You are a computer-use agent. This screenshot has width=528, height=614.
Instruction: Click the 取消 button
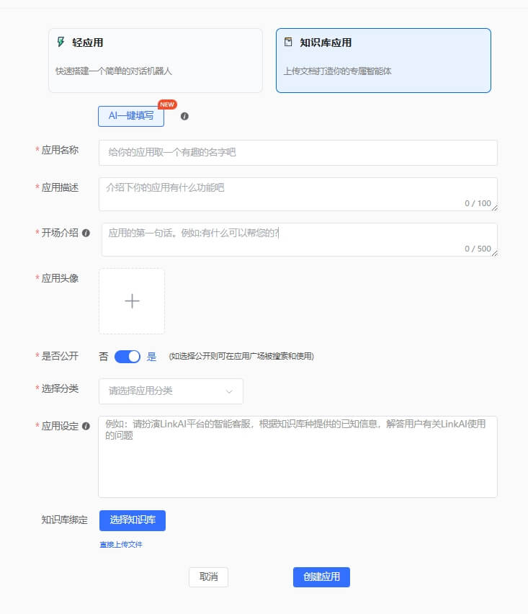[x=208, y=577]
